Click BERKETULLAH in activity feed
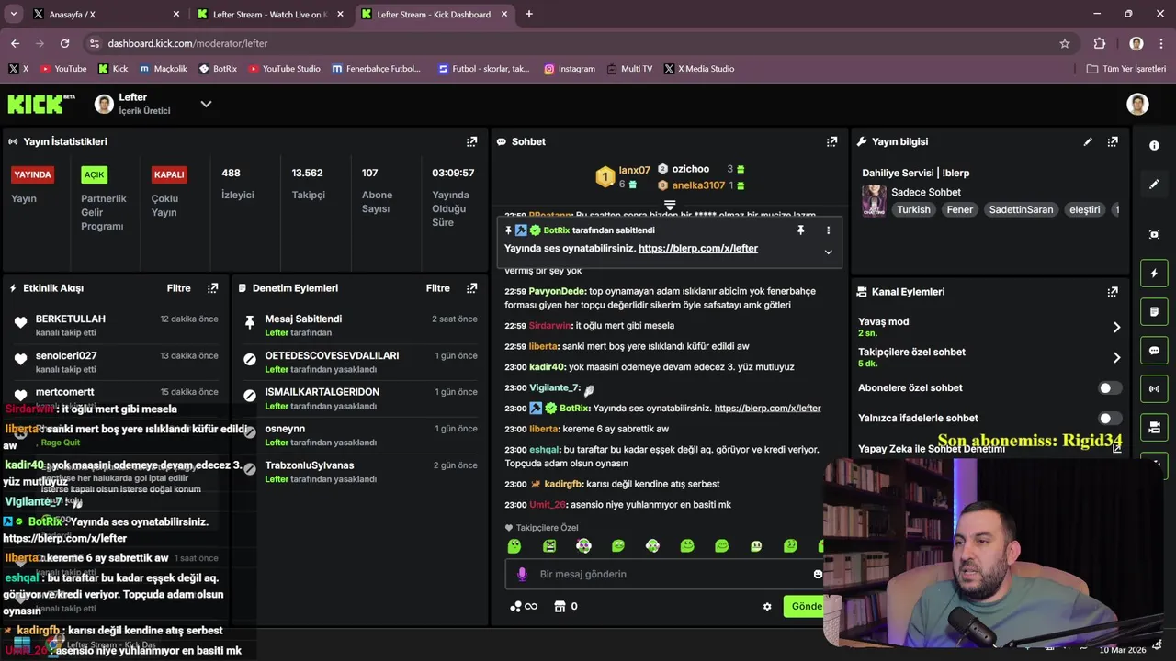Image resolution: width=1176 pixels, height=661 pixels. pos(70,319)
